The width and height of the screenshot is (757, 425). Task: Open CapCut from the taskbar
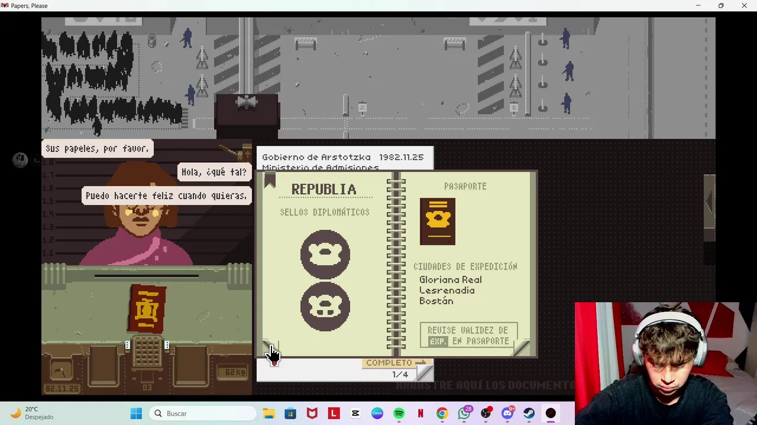(x=355, y=413)
